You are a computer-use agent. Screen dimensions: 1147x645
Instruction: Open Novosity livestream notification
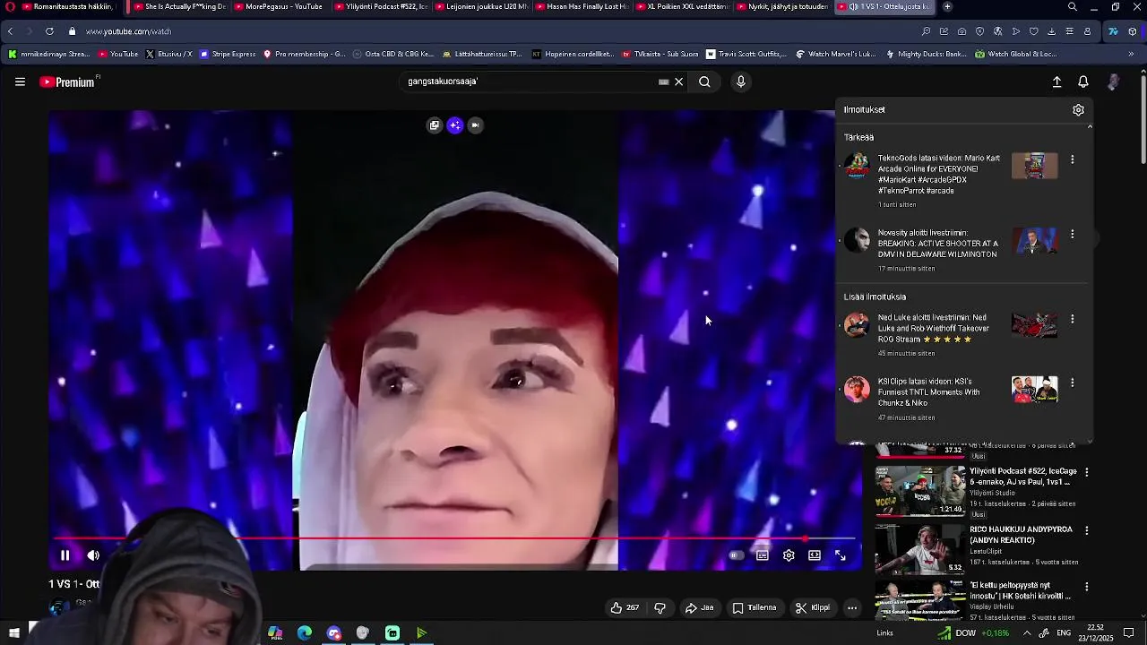[938, 244]
